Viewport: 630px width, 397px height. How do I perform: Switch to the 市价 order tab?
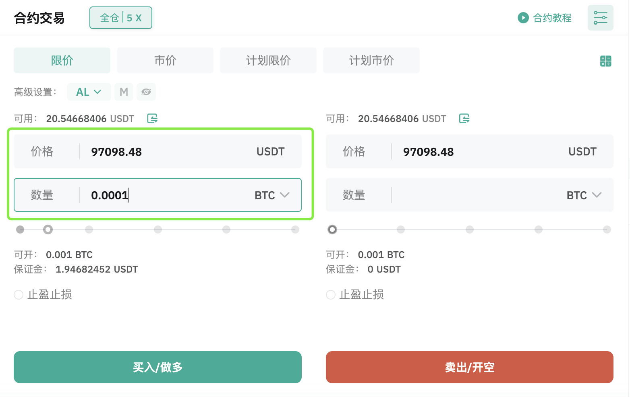pos(165,60)
